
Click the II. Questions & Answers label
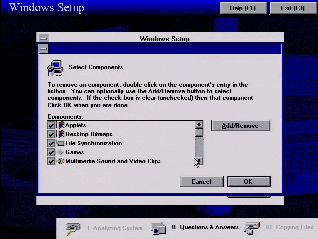(205, 227)
